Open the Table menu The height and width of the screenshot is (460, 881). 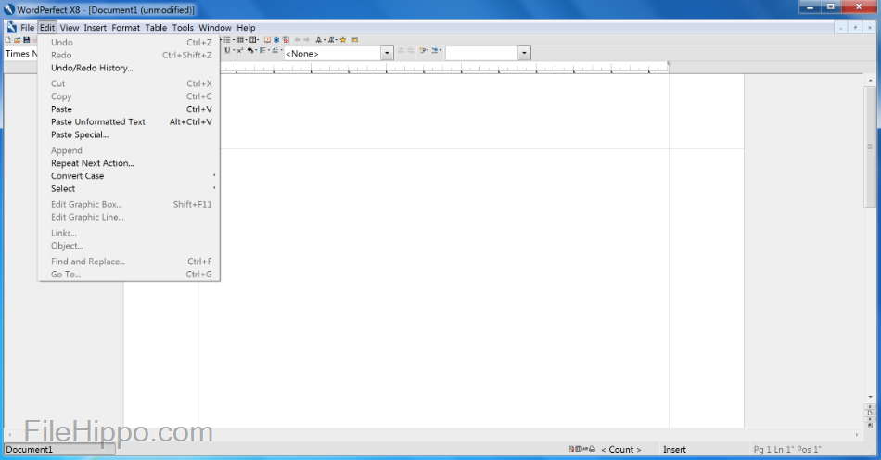156,27
